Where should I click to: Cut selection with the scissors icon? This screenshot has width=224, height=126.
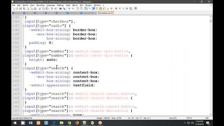pyautogui.click(x=40, y=8)
